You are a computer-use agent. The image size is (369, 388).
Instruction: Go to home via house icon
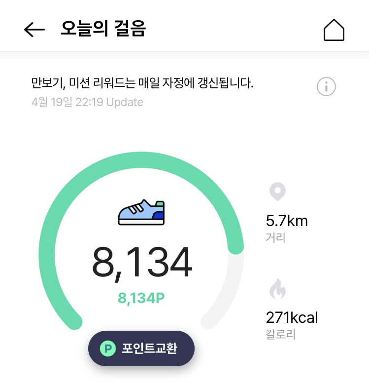tap(334, 30)
